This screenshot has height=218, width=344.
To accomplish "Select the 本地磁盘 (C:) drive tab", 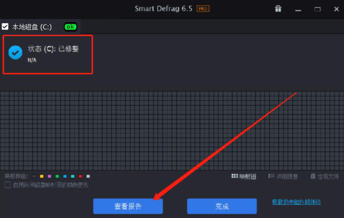I will coord(40,27).
